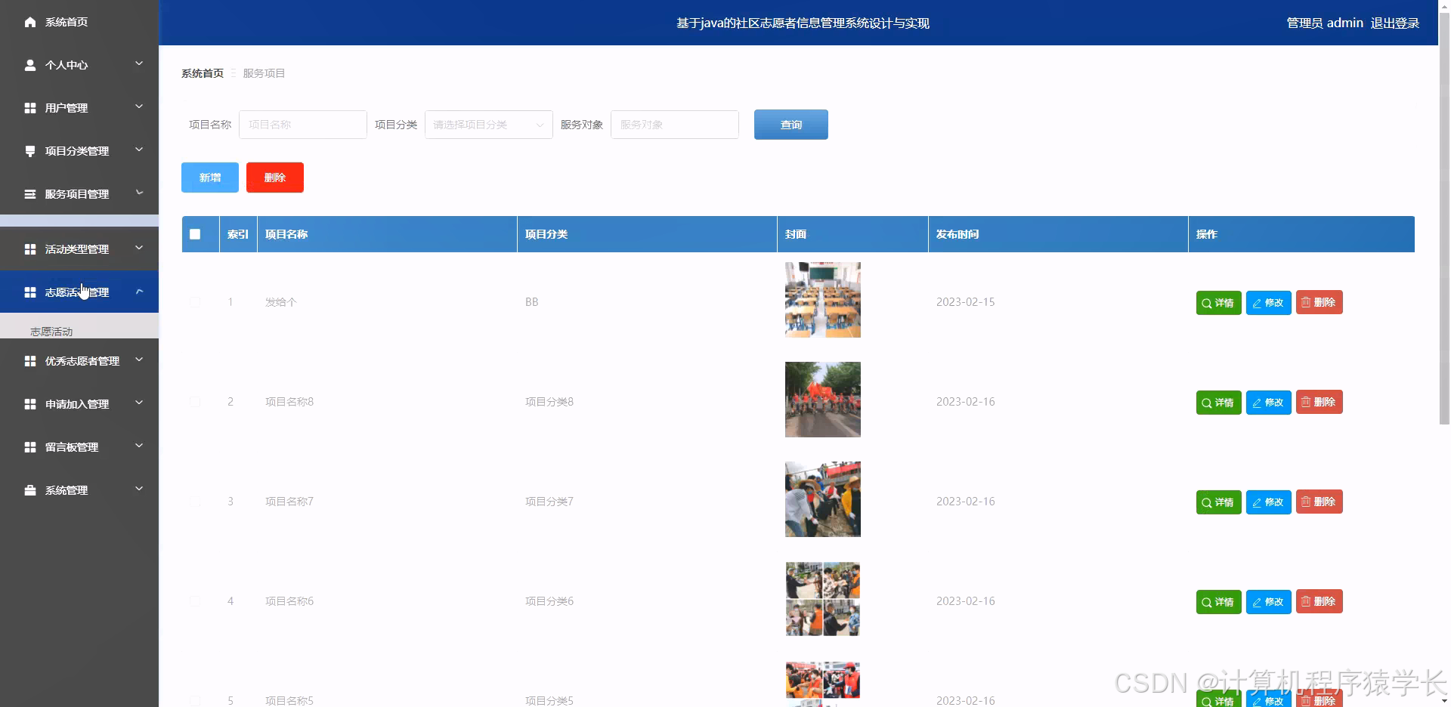1451x707 pixels.
Task: Click the trash icon on 项目名称7's 删除 button
Action: (x=1306, y=502)
